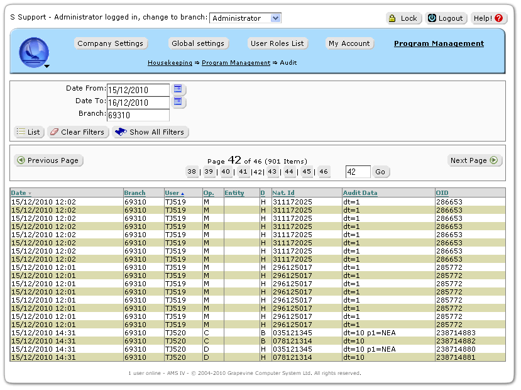Jump to page 46
521x390 pixels.
point(323,172)
